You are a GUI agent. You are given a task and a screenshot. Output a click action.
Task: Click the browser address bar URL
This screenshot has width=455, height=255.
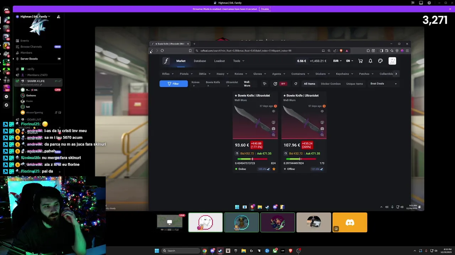pos(246,51)
